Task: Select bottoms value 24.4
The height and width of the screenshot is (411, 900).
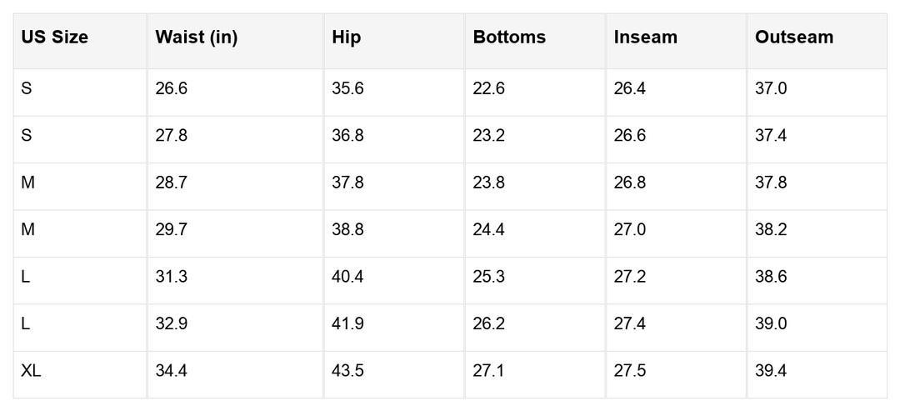Action: click(488, 230)
